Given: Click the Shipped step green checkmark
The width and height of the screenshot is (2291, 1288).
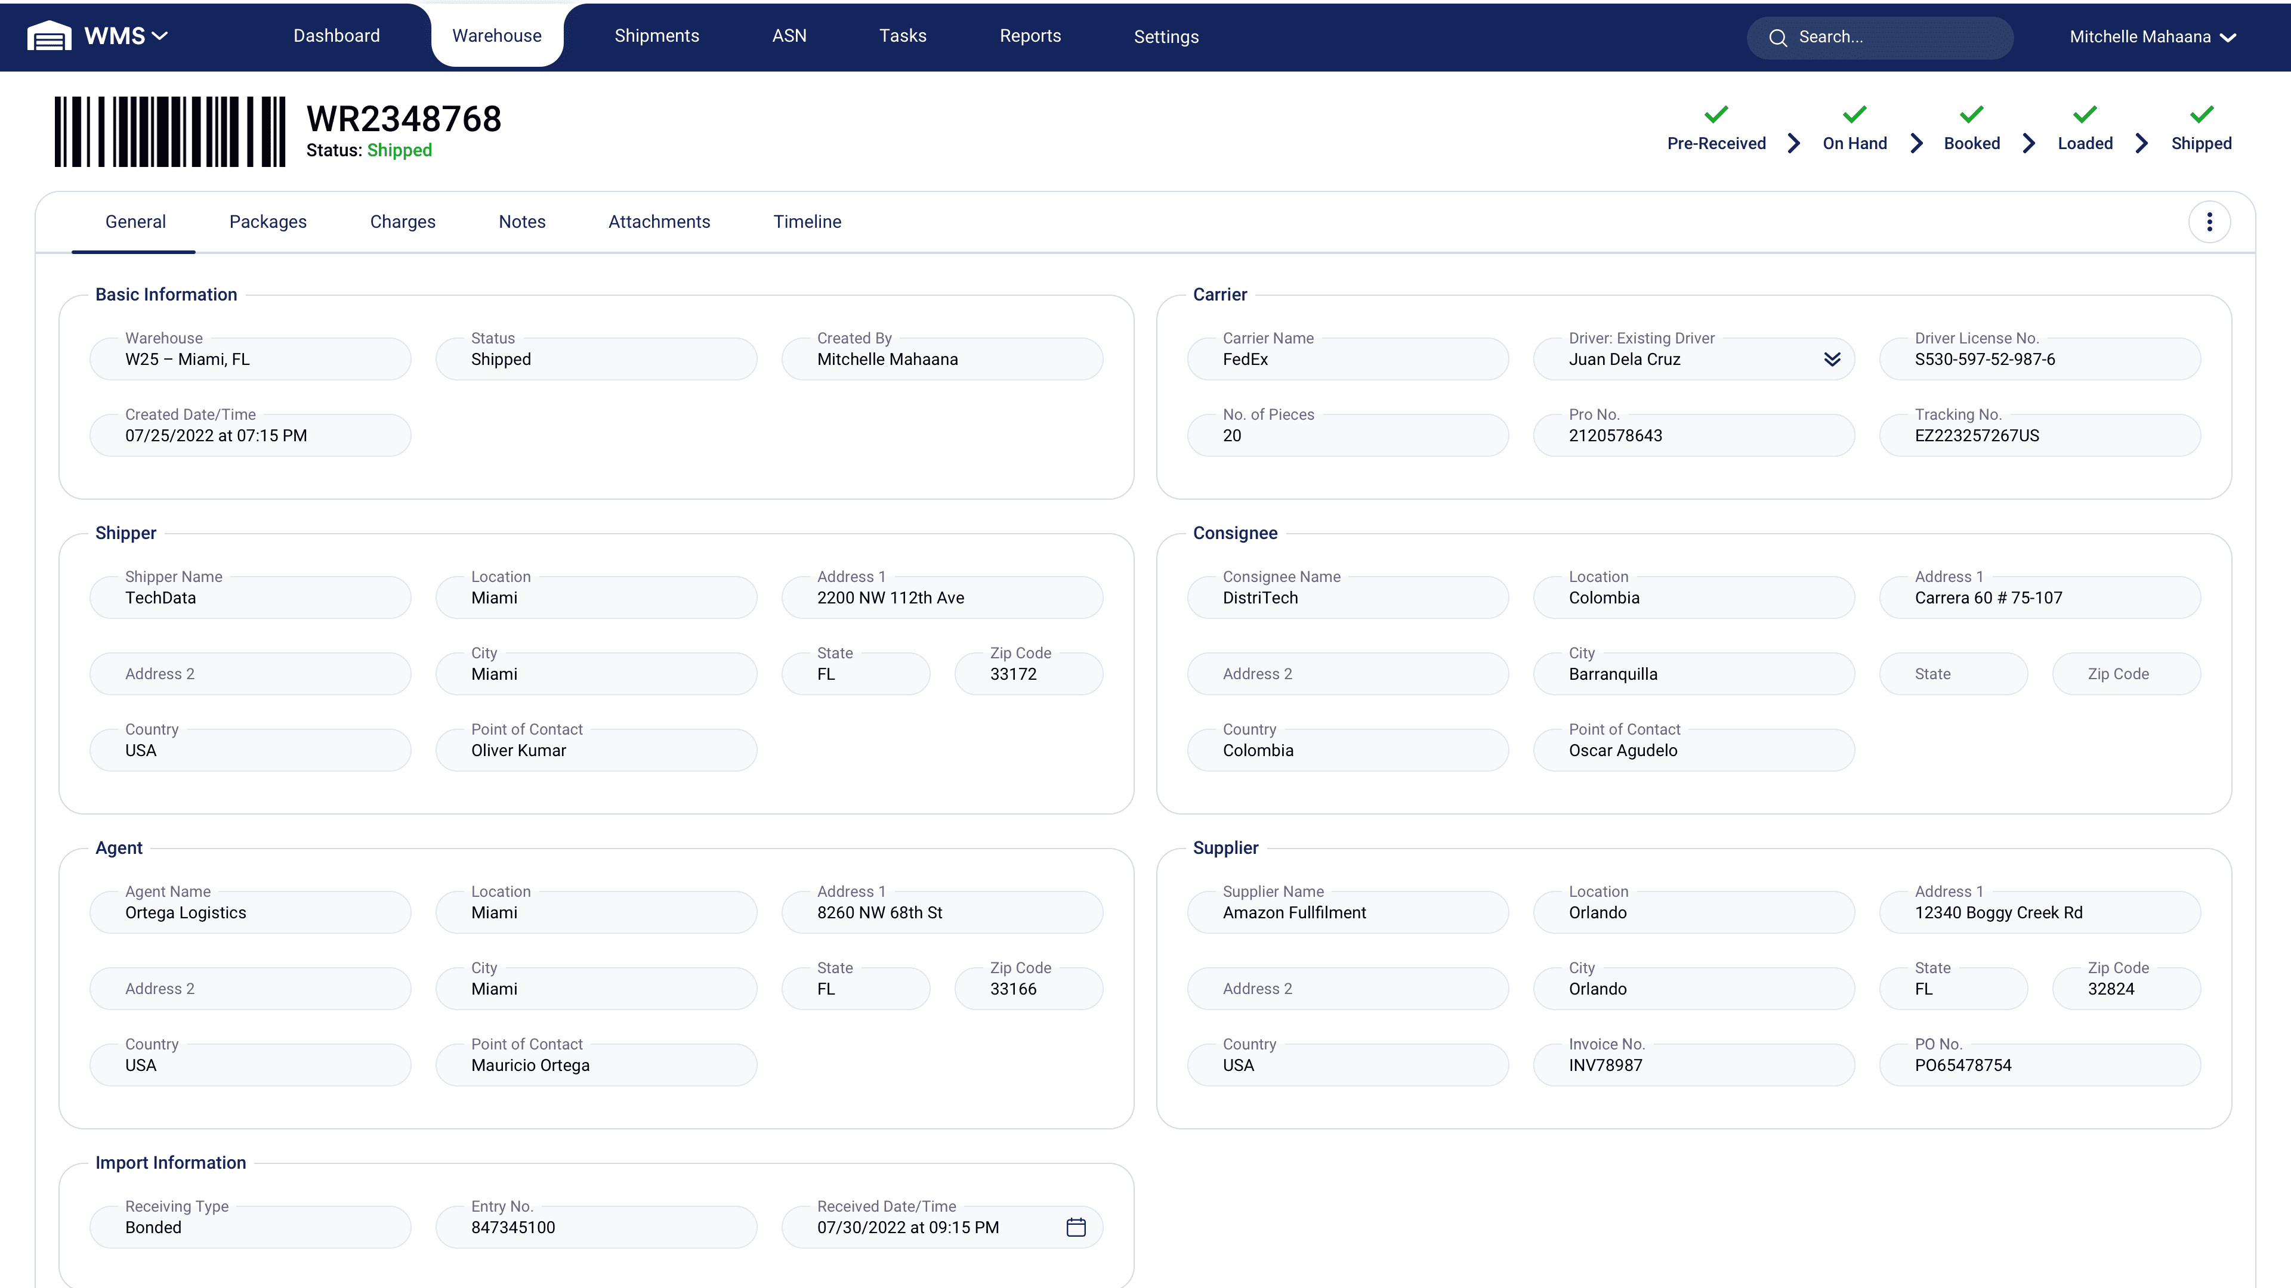Looking at the screenshot, I should (x=2201, y=114).
